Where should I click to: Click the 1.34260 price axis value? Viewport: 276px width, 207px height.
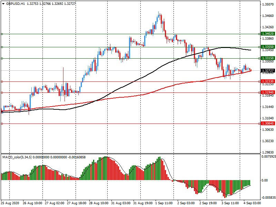pyautogui.click(x=268, y=27)
